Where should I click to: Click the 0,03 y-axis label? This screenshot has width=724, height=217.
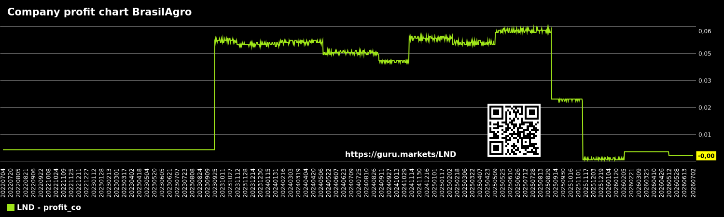tap(705, 81)
